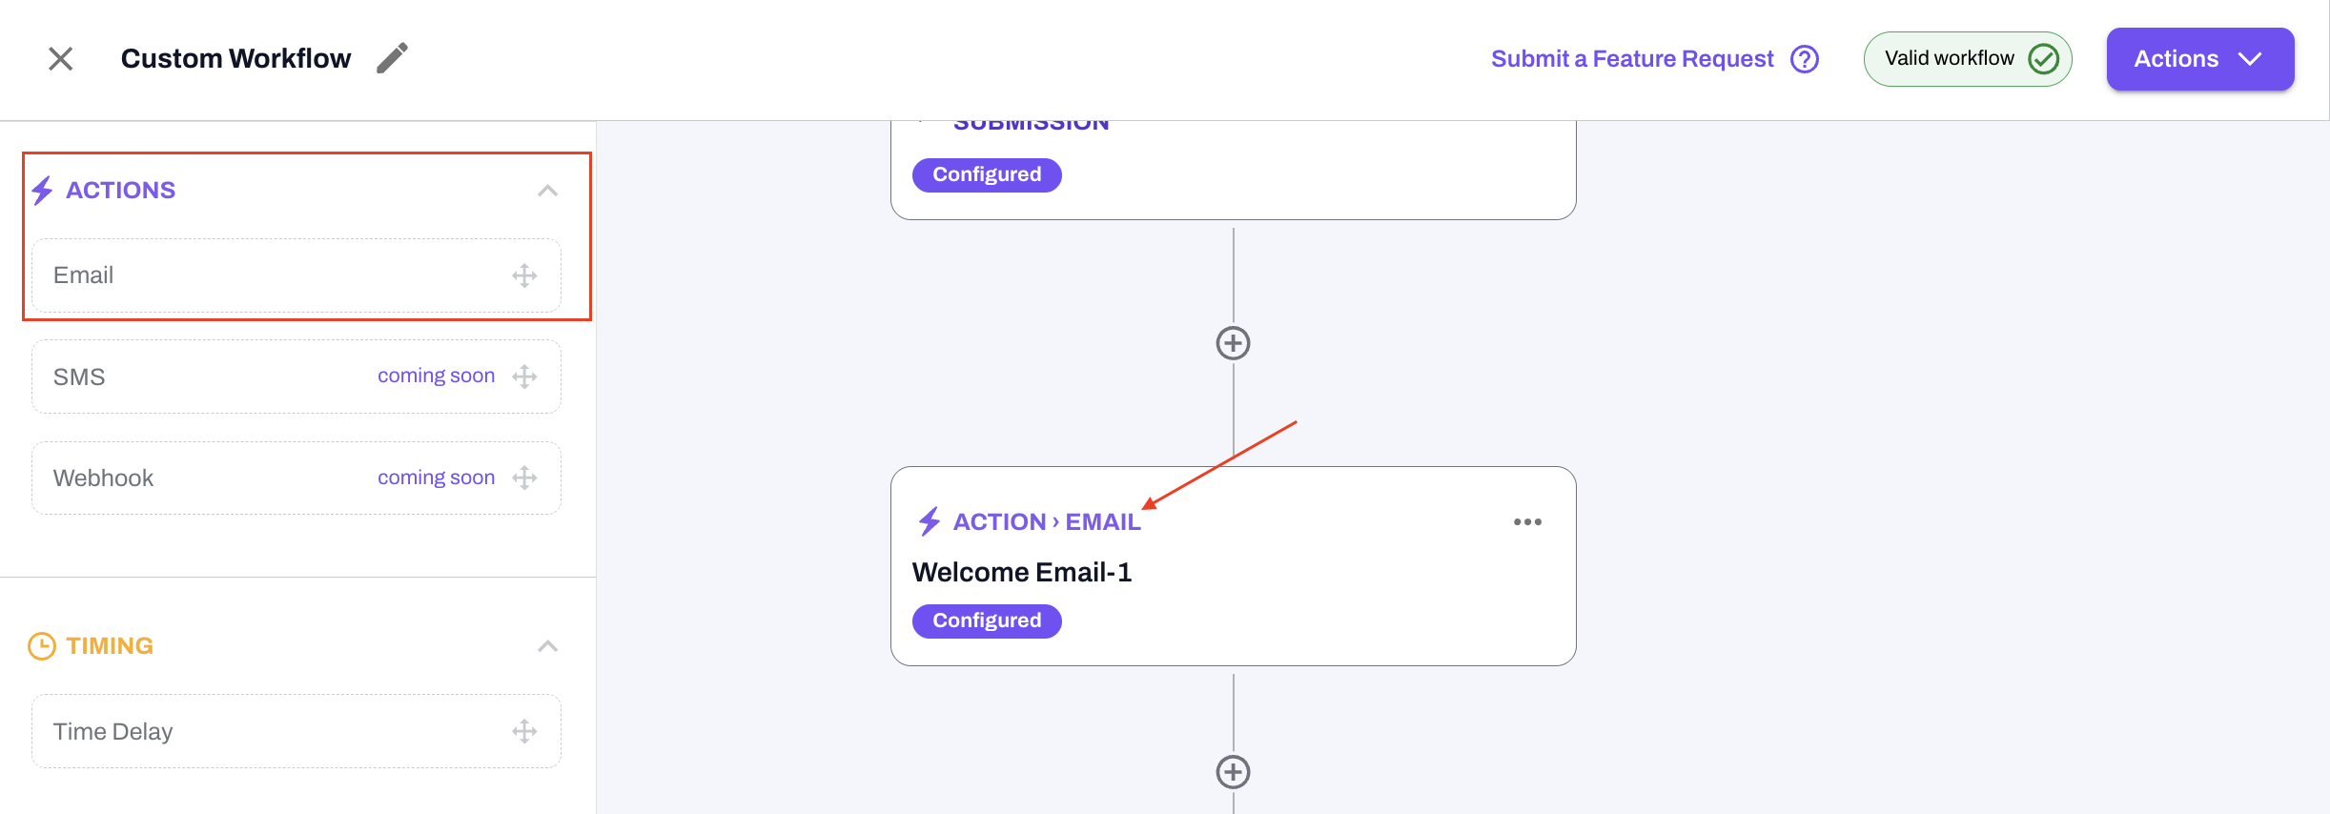Collapse the TIMING sidebar section
2330x814 pixels.
pyautogui.click(x=547, y=646)
